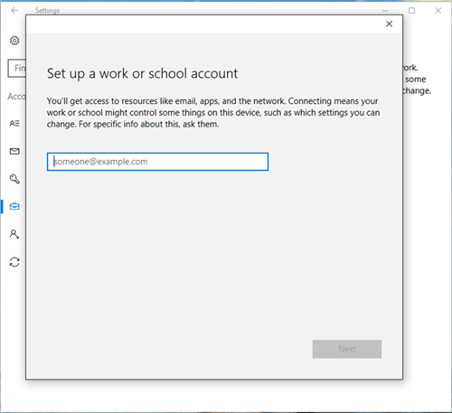
Task: Maximize the Settings window
Action: 411,11
